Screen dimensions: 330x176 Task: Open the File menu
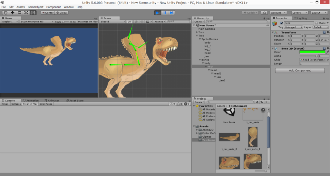pos(4,7)
